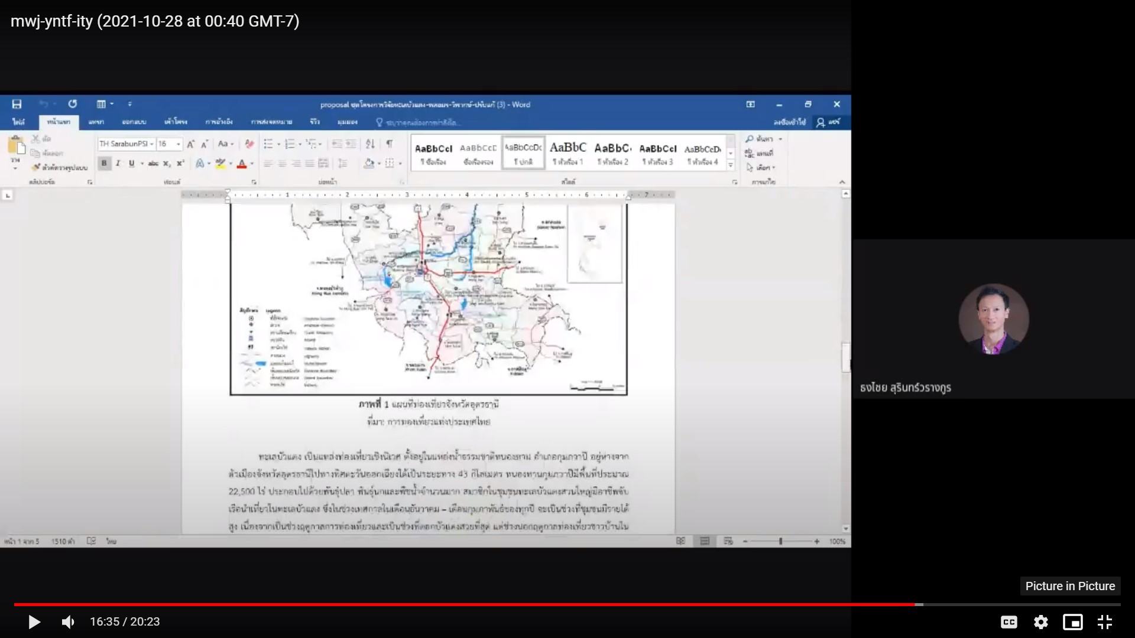Click the Paste clipboard icon
This screenshot has width=1135, height=638.
point(16,146)
